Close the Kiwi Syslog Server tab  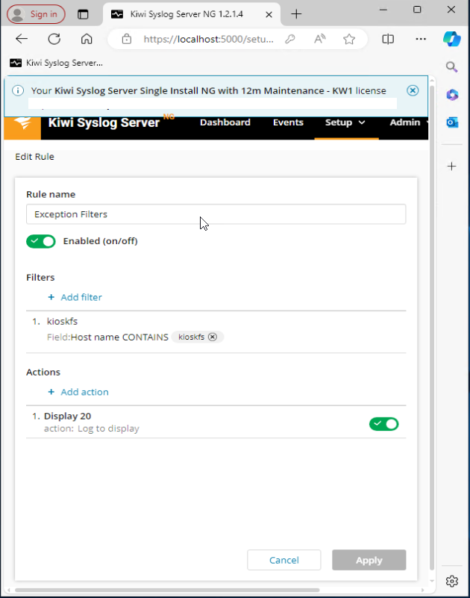click(x=269, y=14)
